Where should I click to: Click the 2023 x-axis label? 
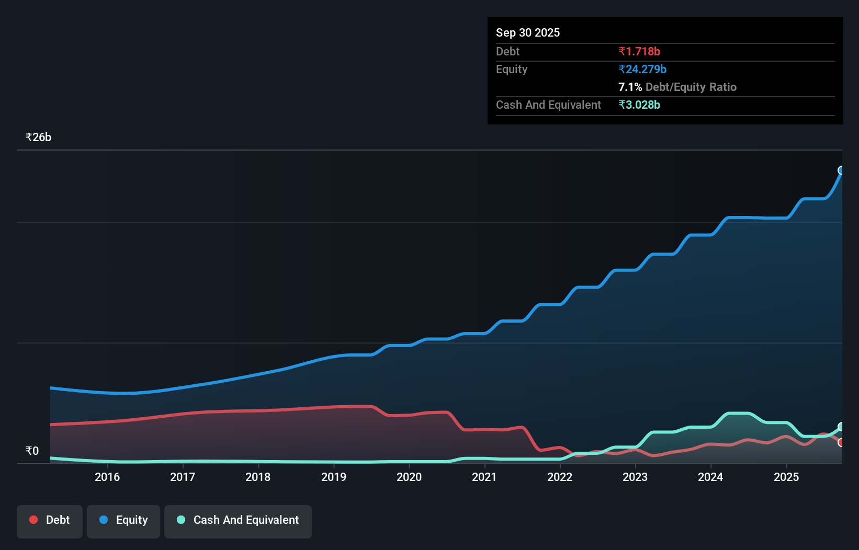635,477
